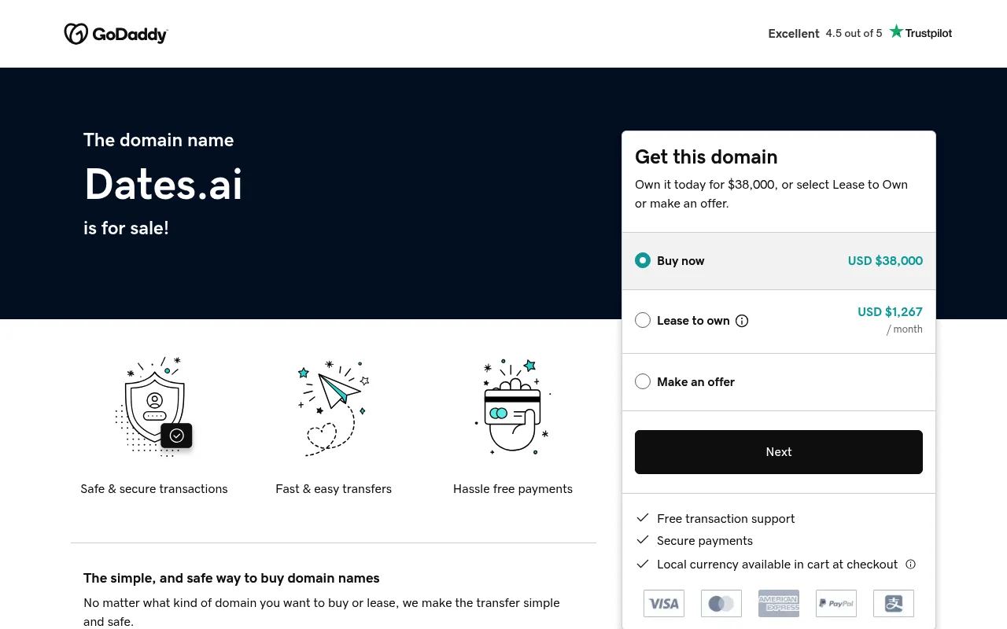Open the Trustpilot star rating

(920, 32)
